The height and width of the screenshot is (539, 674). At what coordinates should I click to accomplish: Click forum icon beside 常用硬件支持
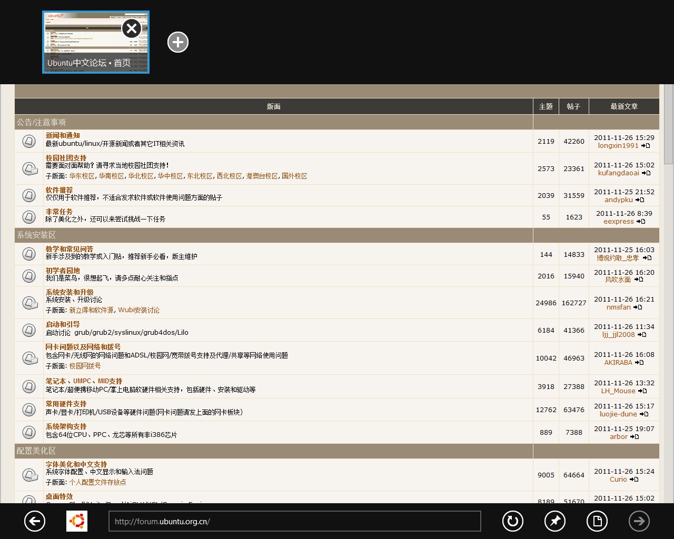29,409
